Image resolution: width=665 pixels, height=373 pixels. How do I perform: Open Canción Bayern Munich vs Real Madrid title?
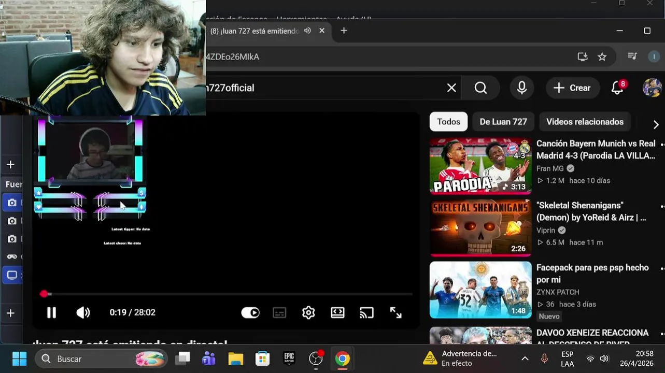point(596,150)
